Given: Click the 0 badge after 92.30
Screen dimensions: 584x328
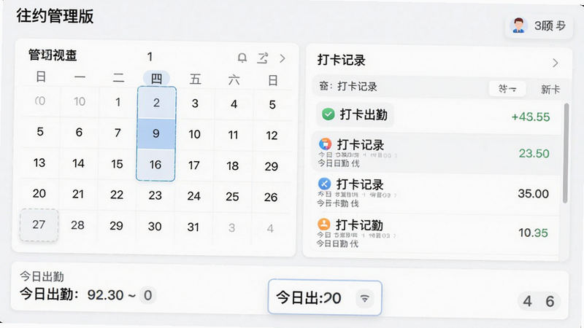Looking at the screenshot, I should coord(148,295).
